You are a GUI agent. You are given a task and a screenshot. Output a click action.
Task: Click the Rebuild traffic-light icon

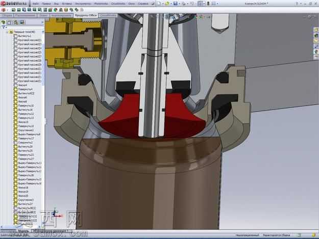(x=208, y=3)
